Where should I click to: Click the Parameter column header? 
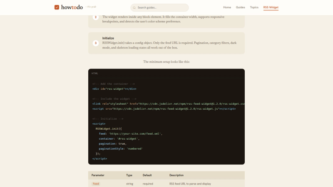click(98, 175)
